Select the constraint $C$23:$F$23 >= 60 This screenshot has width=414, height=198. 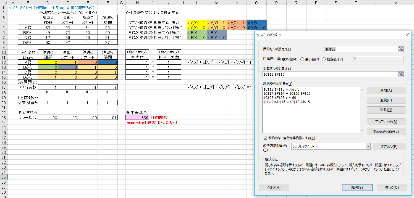coord(280,98)
